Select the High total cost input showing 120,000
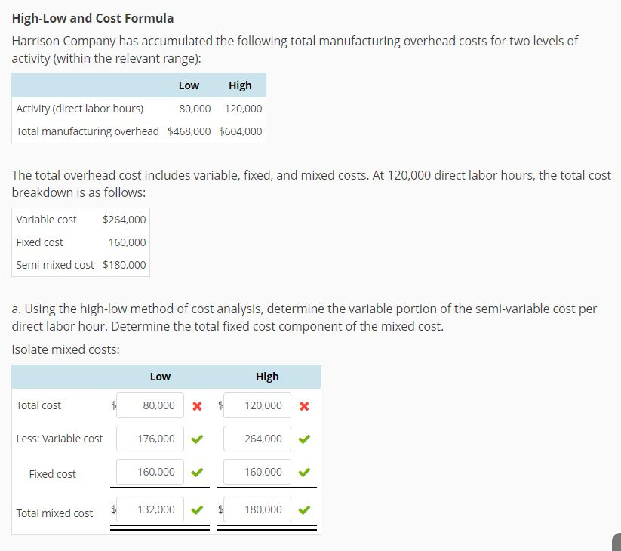This screenshot has width=621, height=551. (x=257, y=405)
